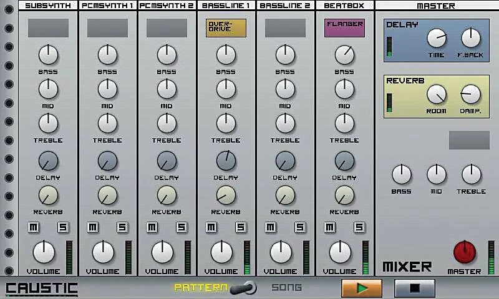Solo the Bassline 2 channel
The width and height of the screenshot is (499, 299).
[x=300, y=227]
